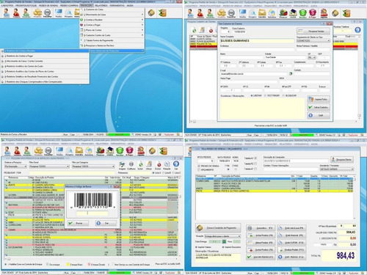The width and height of the screenshot is (367, 275).
Task: Click Excluir icon in product search toolbar
Action: 159,165
